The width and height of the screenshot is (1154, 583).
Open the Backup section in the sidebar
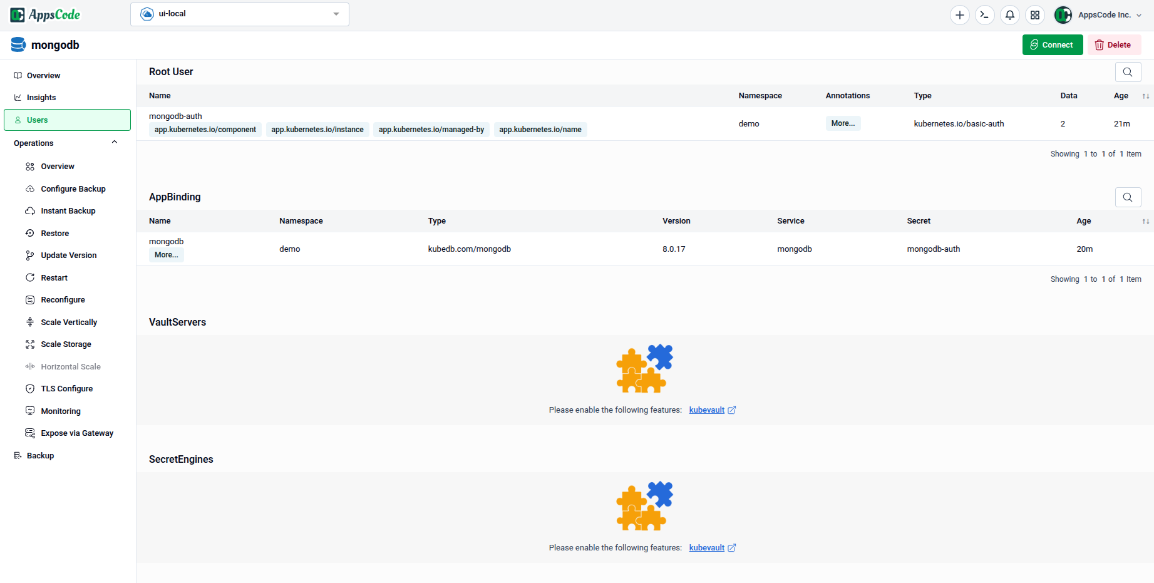[x=41, y=455]
